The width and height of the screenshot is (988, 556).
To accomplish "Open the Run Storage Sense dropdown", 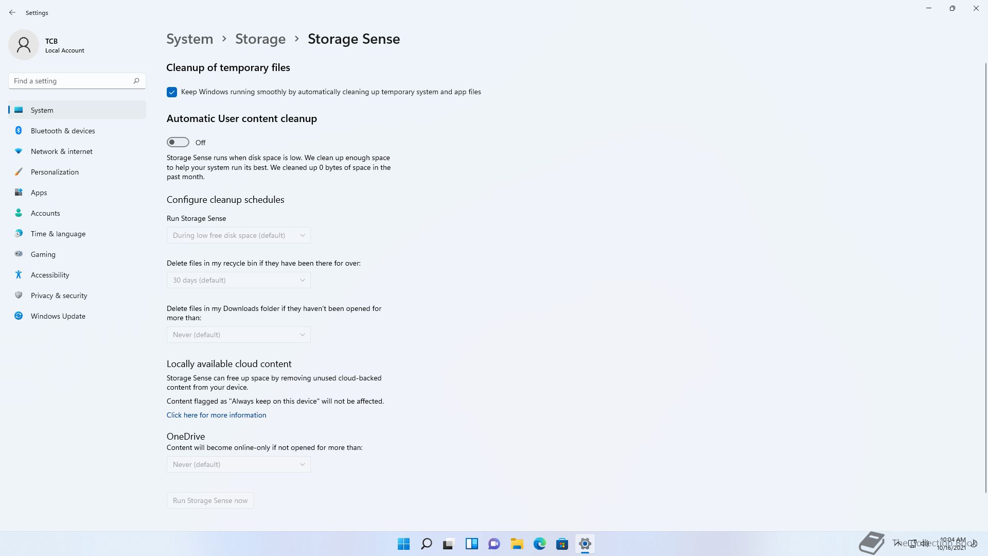I will (238, 235).
